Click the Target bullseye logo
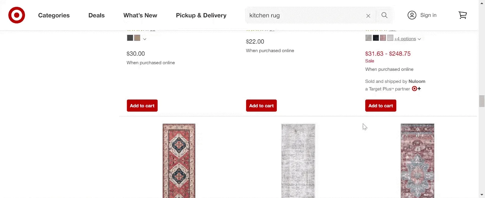485x198 pixels. click(x=17, y=15)
